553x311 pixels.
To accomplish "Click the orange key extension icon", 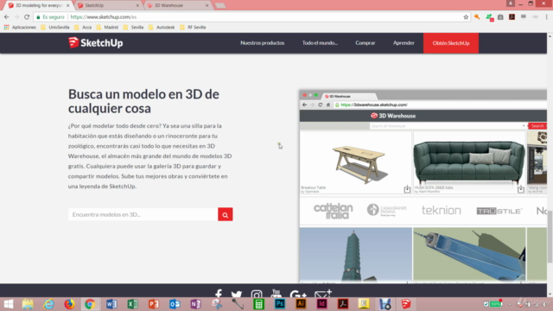I will coord(477,17).
